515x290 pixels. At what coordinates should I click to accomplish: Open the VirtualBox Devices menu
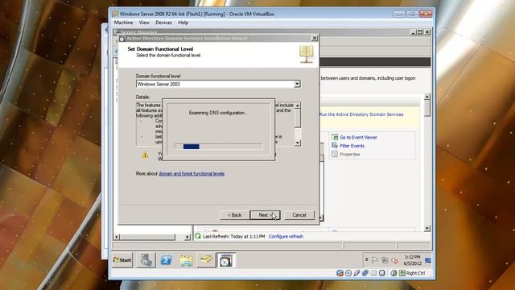(x=163, y=23)
